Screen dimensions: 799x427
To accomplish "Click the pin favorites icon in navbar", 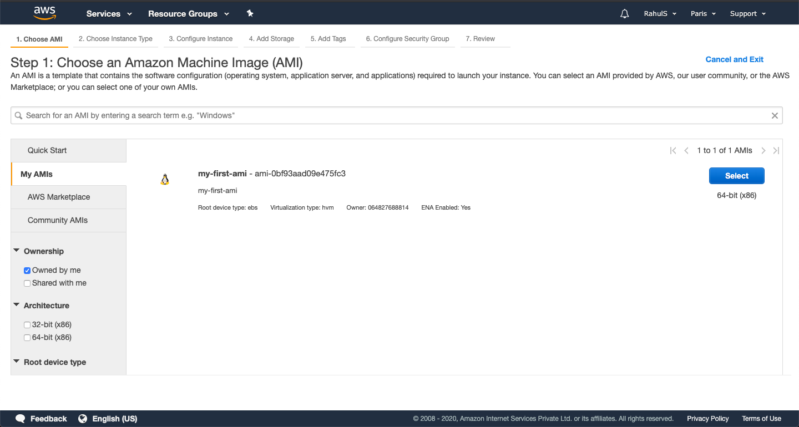I will [250, 13].
